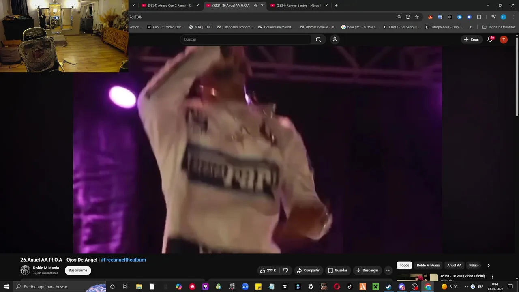Click the Descargar button
The height and width of the screenshot is (292, 519).
point(367,271)
